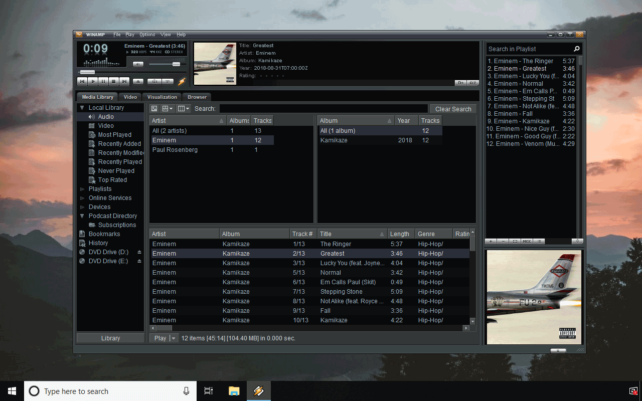Open the Top Rated view

pyautogui.click(x=112, y=180)
